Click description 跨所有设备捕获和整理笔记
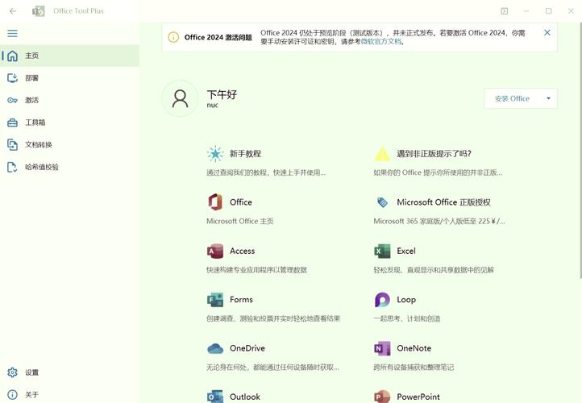The width and height of the screenshot is (582, 403). [414, 368]
